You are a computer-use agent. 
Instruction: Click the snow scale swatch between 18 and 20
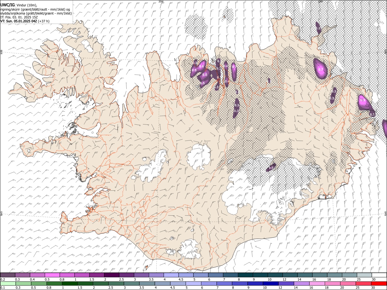point(334,275)
